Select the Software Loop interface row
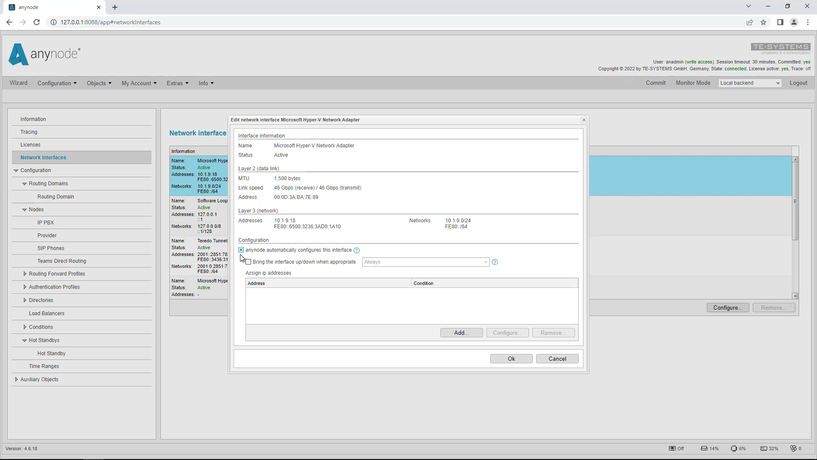 point(199,216)
